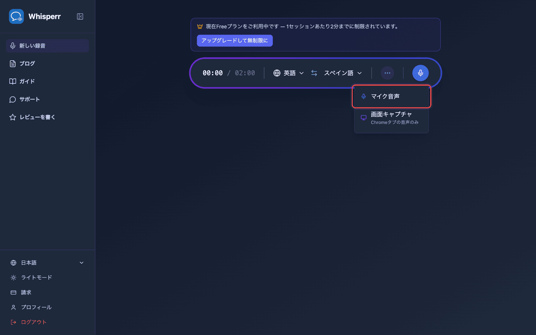Open the スペイン語 target language dropdown
Screen dimensions: 536x335
[343, 73]
